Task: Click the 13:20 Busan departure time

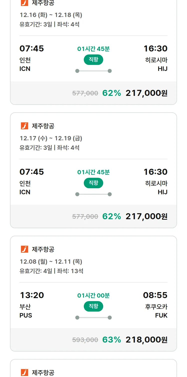Action: (x=32, y=295)
